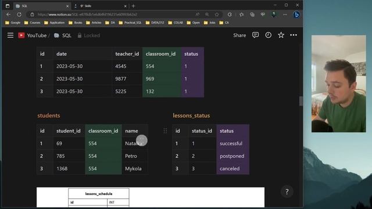The height and width of the screenshot is (209, 372).
Task: Close the Skills browser tab
Action: 126,6
